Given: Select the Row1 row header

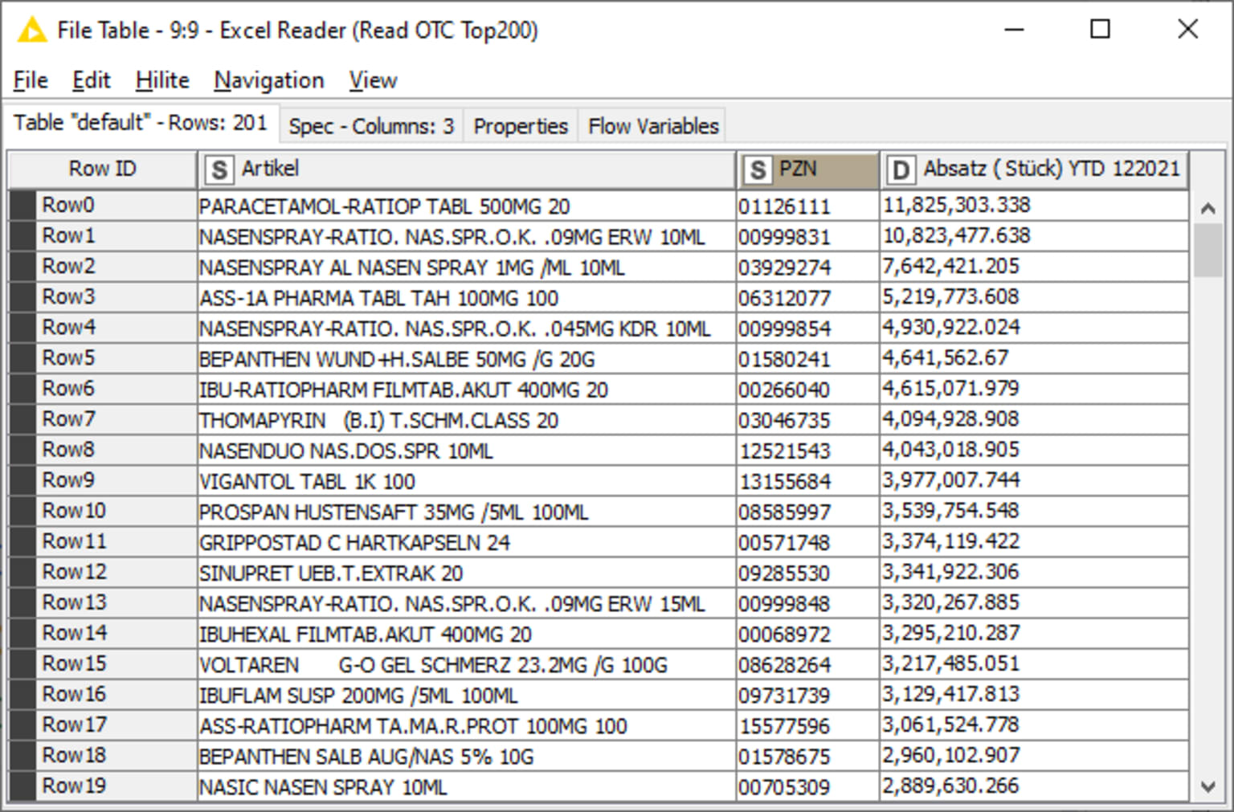Looking at the screenshot, I should tap(103, 236).
